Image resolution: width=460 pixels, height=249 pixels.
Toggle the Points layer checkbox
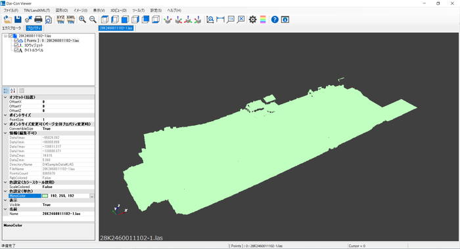[16, 41]
